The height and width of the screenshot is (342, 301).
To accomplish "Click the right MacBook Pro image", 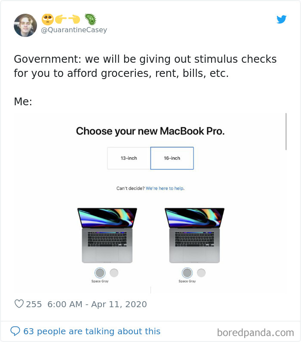I will [194, 235].
